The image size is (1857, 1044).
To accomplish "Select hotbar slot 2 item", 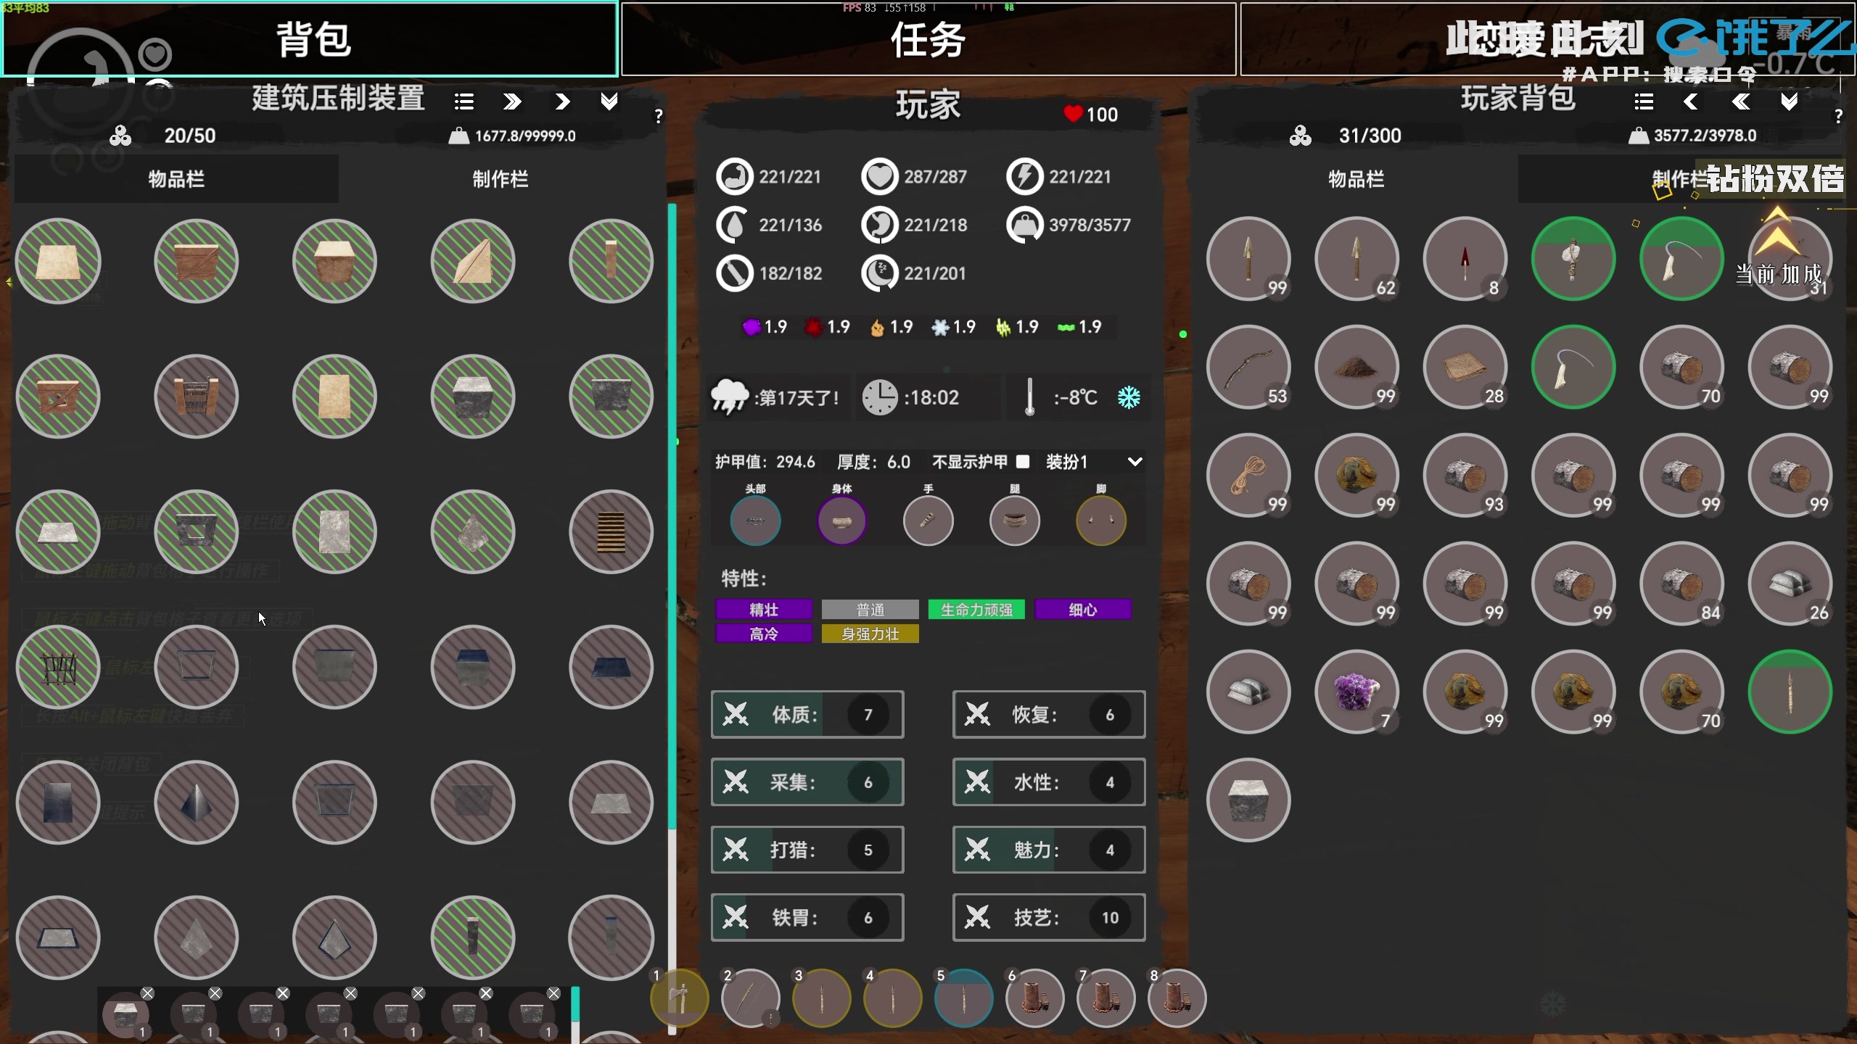I will (x=750, y=998).
